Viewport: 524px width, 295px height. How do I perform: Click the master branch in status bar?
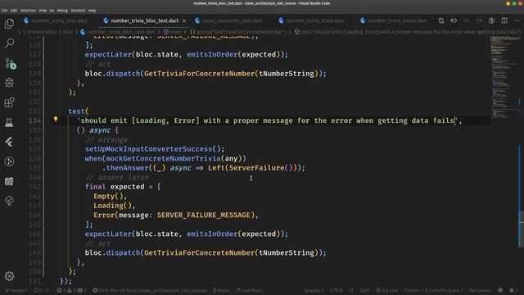pyautogui.click(x=16, y=290)
